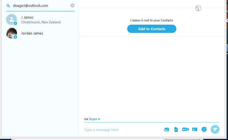The image size is (228, 140).
Task: Click Jordan James profile photo
Action: coord(11,33)
